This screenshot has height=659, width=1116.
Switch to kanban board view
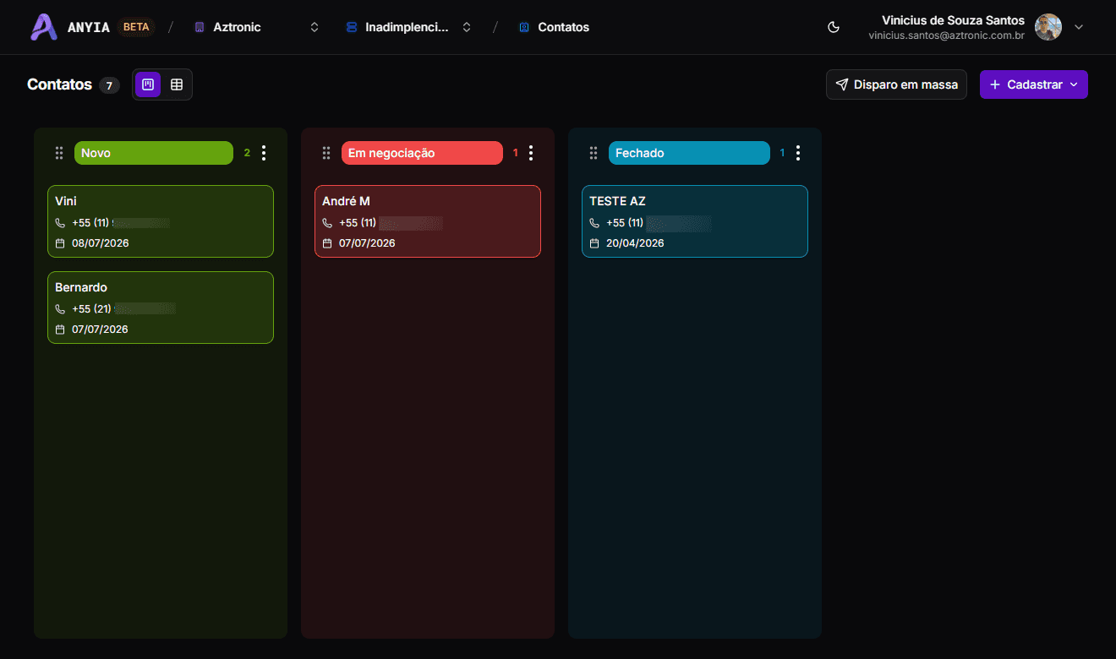pos(148,84)
